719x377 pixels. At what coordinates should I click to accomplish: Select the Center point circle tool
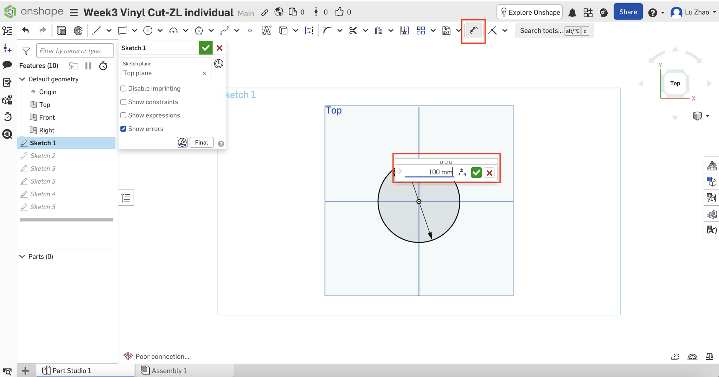click(148, 31)
